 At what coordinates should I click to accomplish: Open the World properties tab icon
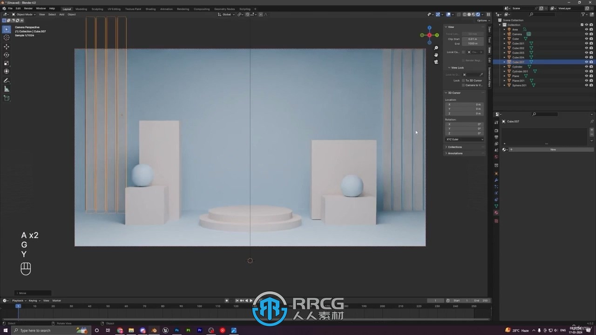(496, 157)
